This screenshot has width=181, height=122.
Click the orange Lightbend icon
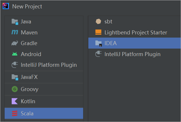click(98, 32)
